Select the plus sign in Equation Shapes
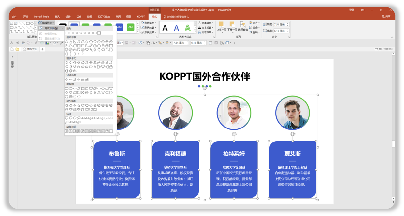Screen dimensions: 404x216 [x=67, y=80]
